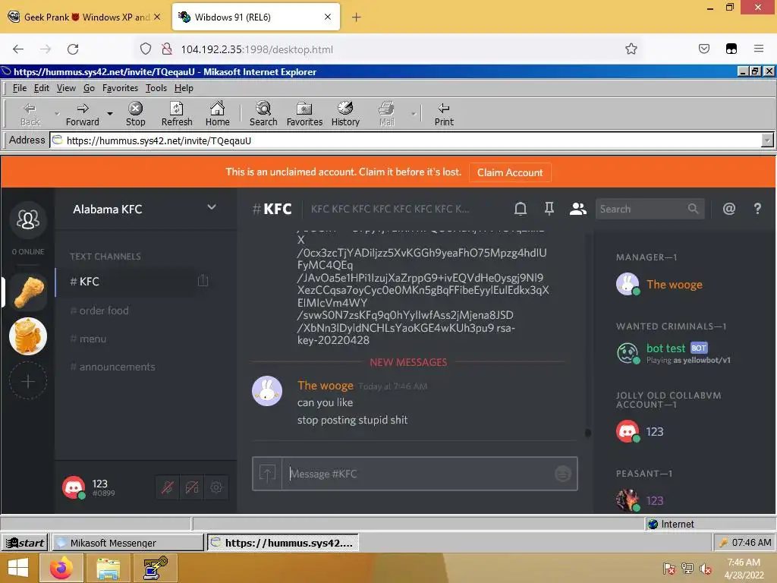
Task: Click the start button on inner taskbar
Action: [25, 543]
